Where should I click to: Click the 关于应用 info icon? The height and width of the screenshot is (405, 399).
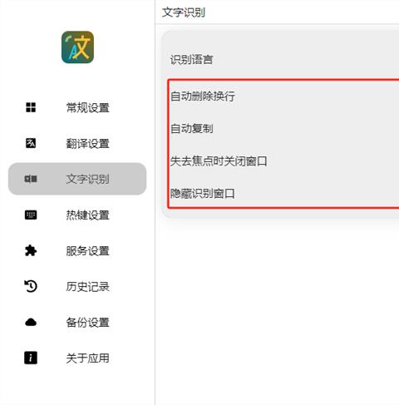point(31,358)
